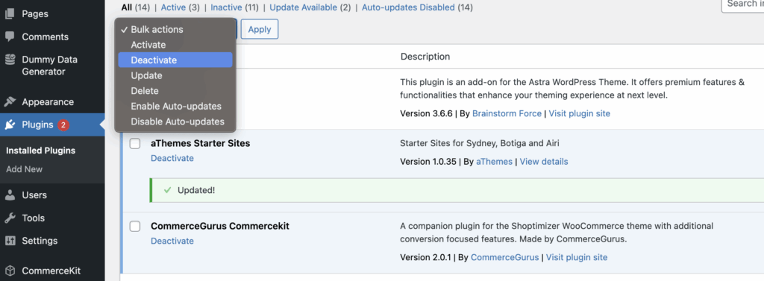Filter plugins by Active
The height and width of the screenshot is (281, 764).
click(173, 7)
